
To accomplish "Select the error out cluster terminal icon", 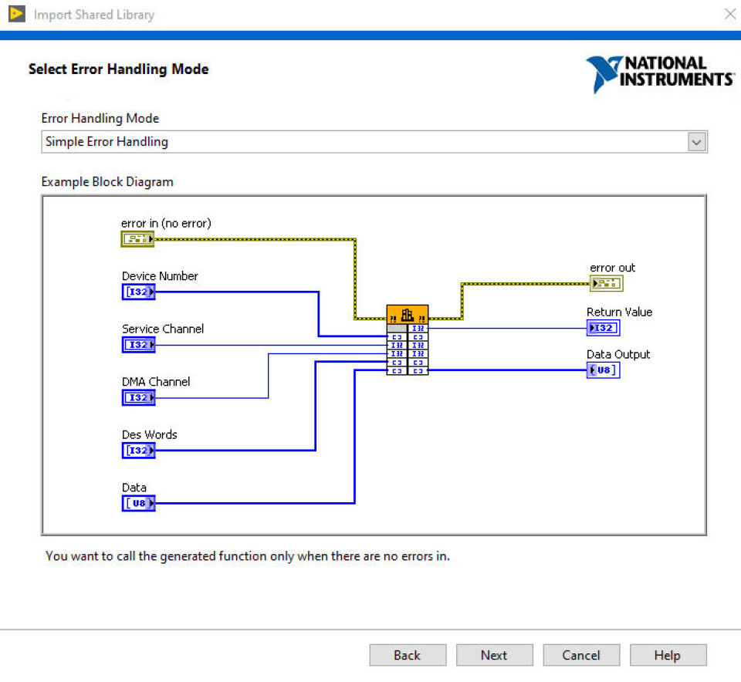I will [x=607, y=283].
